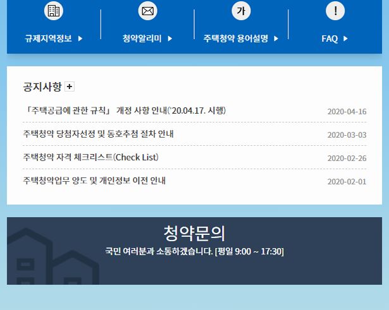
Task: Click the date 2020-02-01
Action: click(347, 182)
